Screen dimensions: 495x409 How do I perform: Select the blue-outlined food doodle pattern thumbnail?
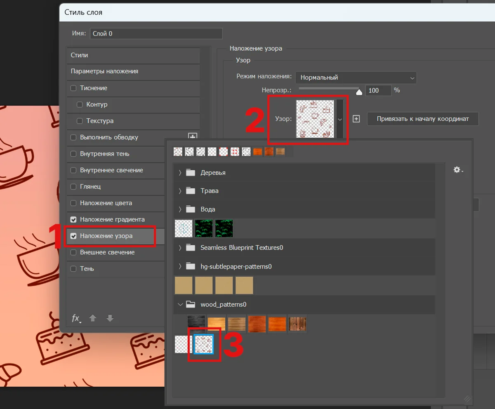tap(204, 344)
